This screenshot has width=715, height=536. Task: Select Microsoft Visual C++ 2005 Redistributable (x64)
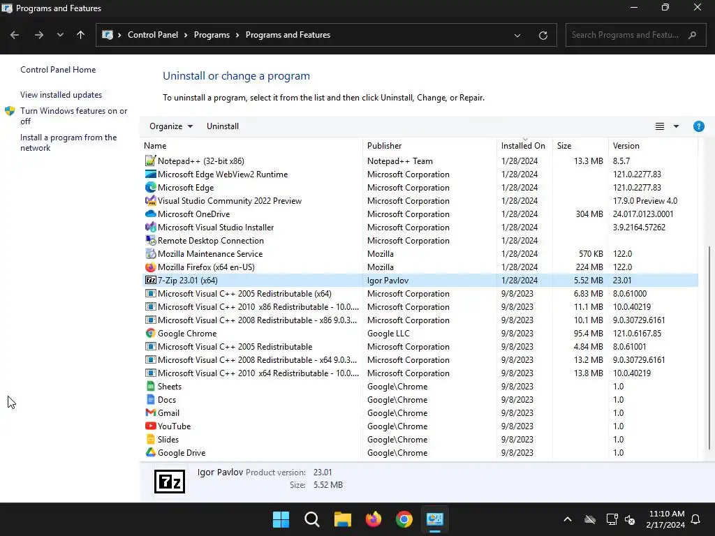[420, 294]
